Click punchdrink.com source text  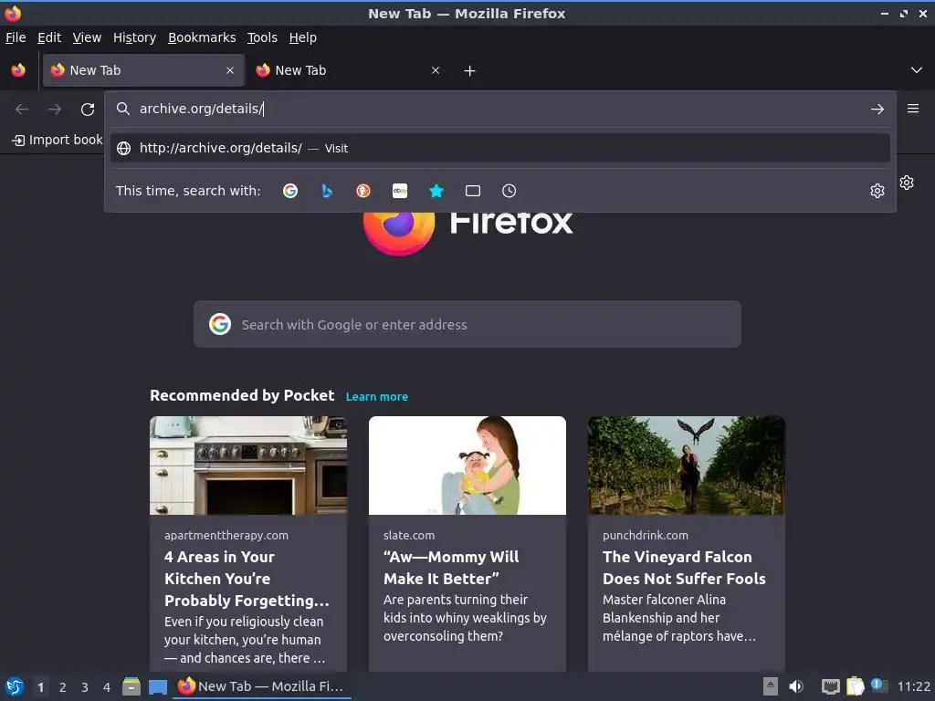tap(646, 535)
